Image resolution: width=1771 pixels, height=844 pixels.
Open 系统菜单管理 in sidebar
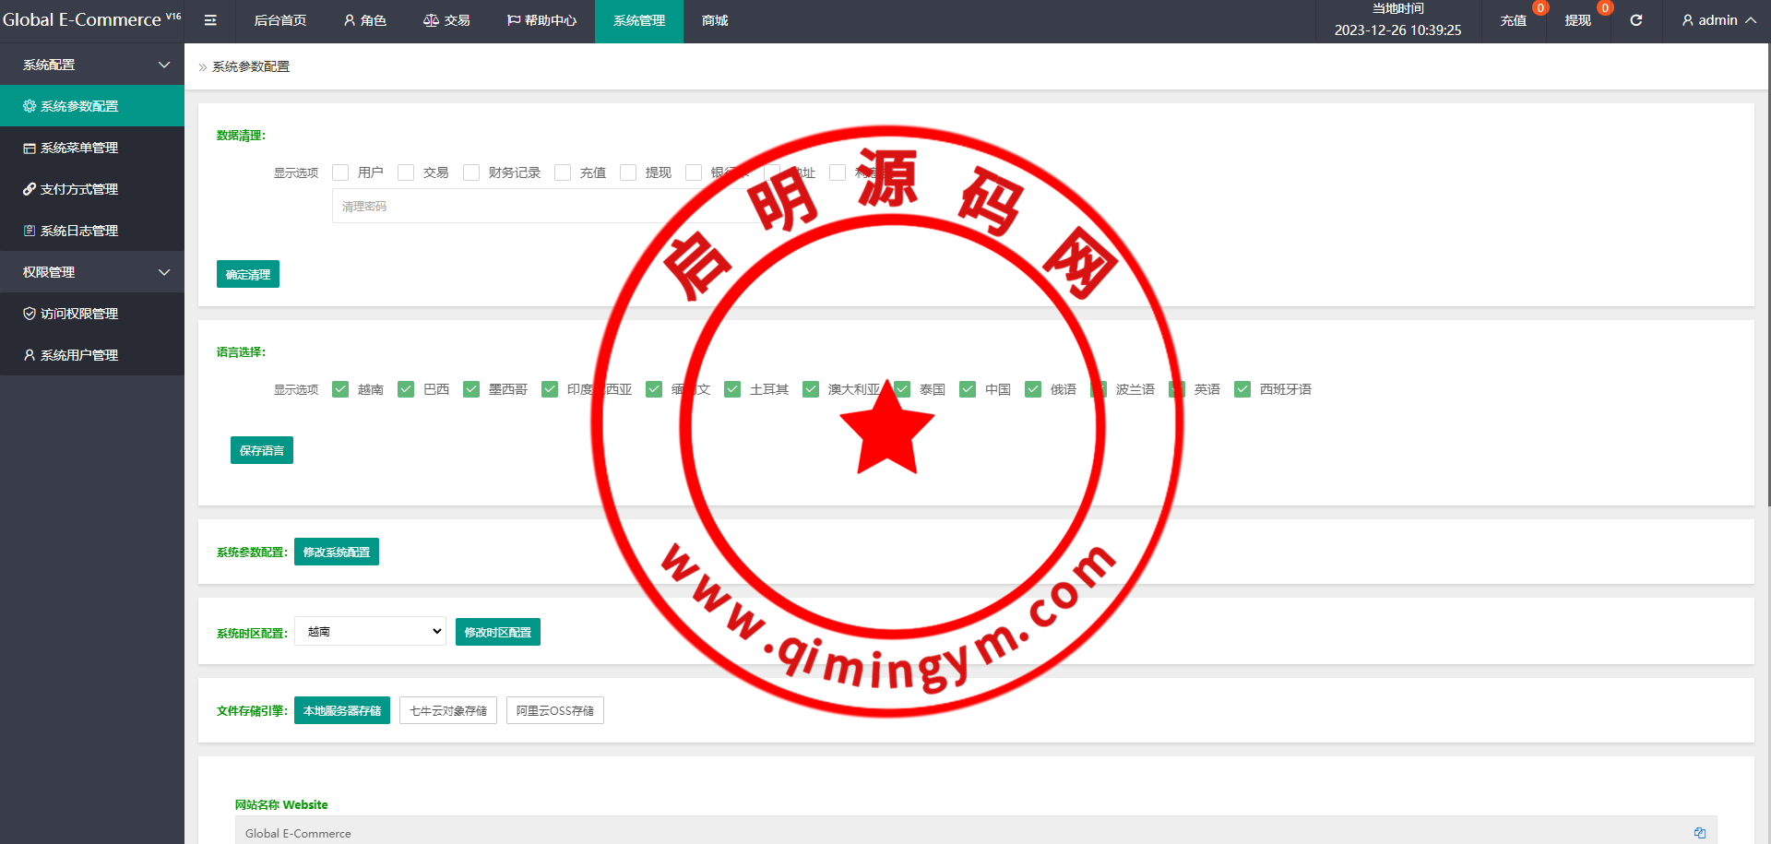coord(92,148)
